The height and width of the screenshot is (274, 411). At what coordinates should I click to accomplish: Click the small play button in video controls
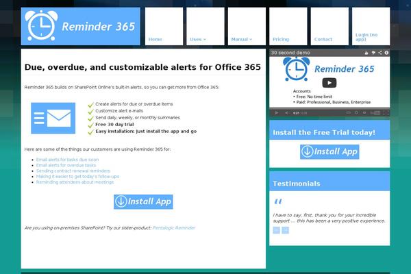coord(277,113)
